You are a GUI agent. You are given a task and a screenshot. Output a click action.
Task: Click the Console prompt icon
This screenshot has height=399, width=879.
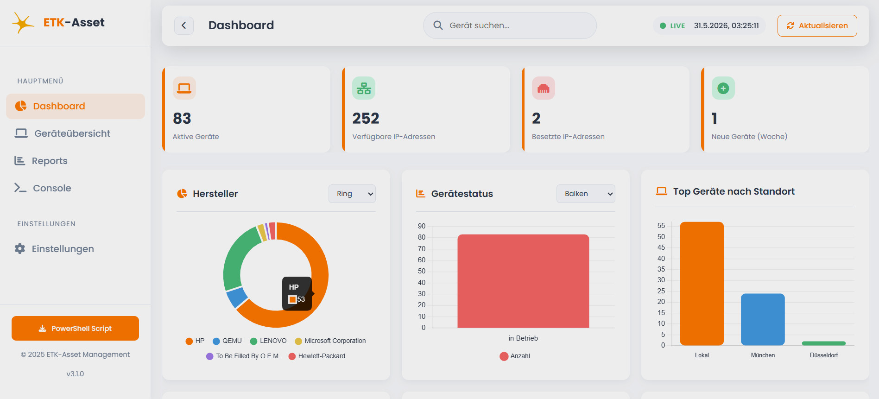click(20, 188)
